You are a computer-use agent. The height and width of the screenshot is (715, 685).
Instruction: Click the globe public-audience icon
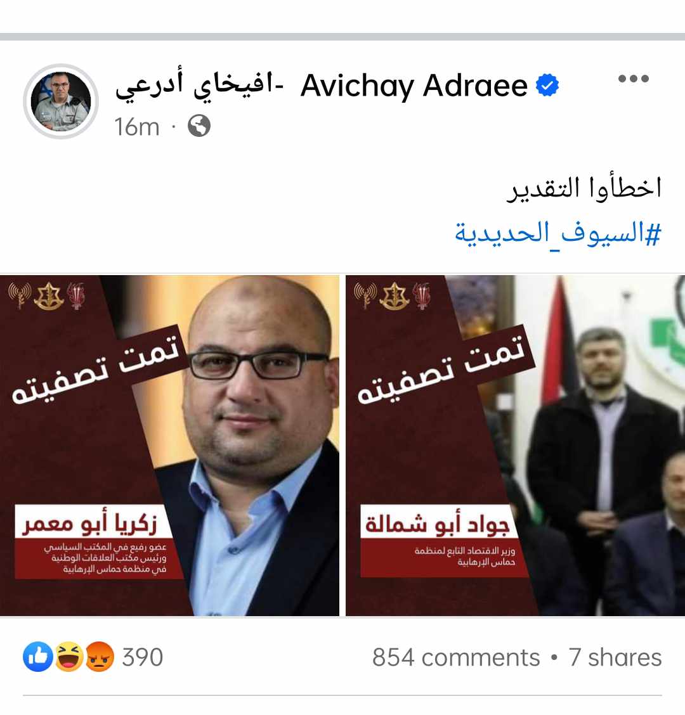(x=199, y=126)
